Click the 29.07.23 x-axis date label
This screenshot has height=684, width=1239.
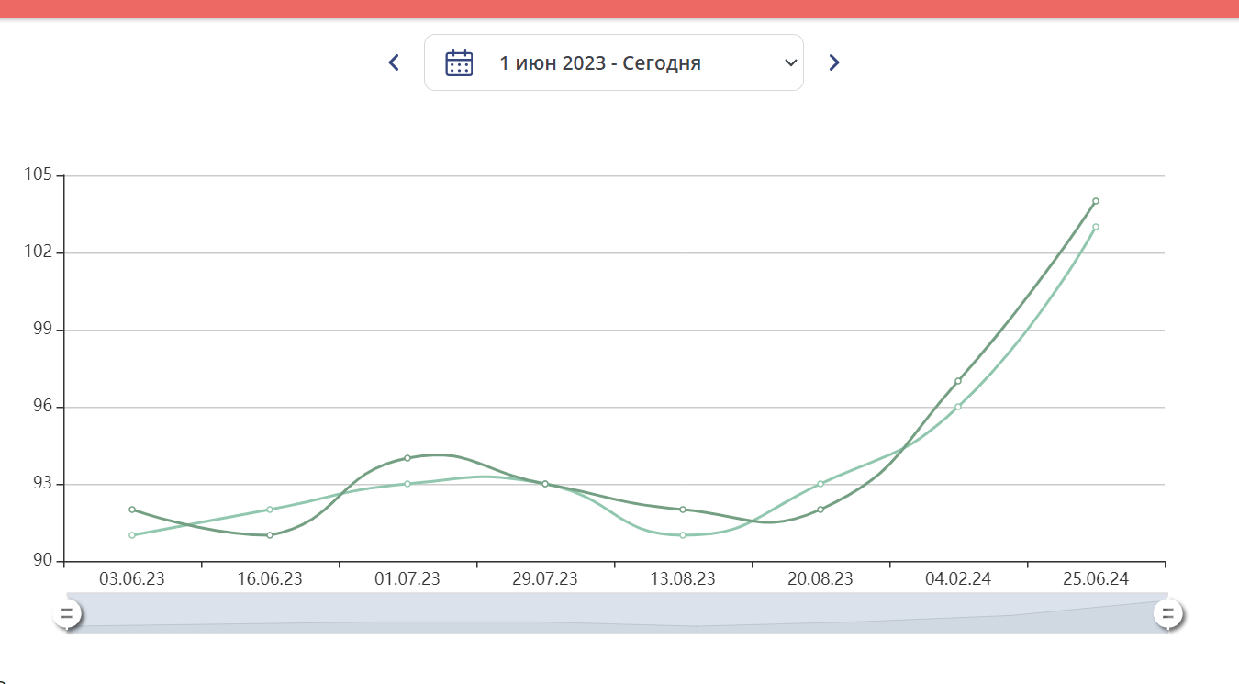click(545, 579)
